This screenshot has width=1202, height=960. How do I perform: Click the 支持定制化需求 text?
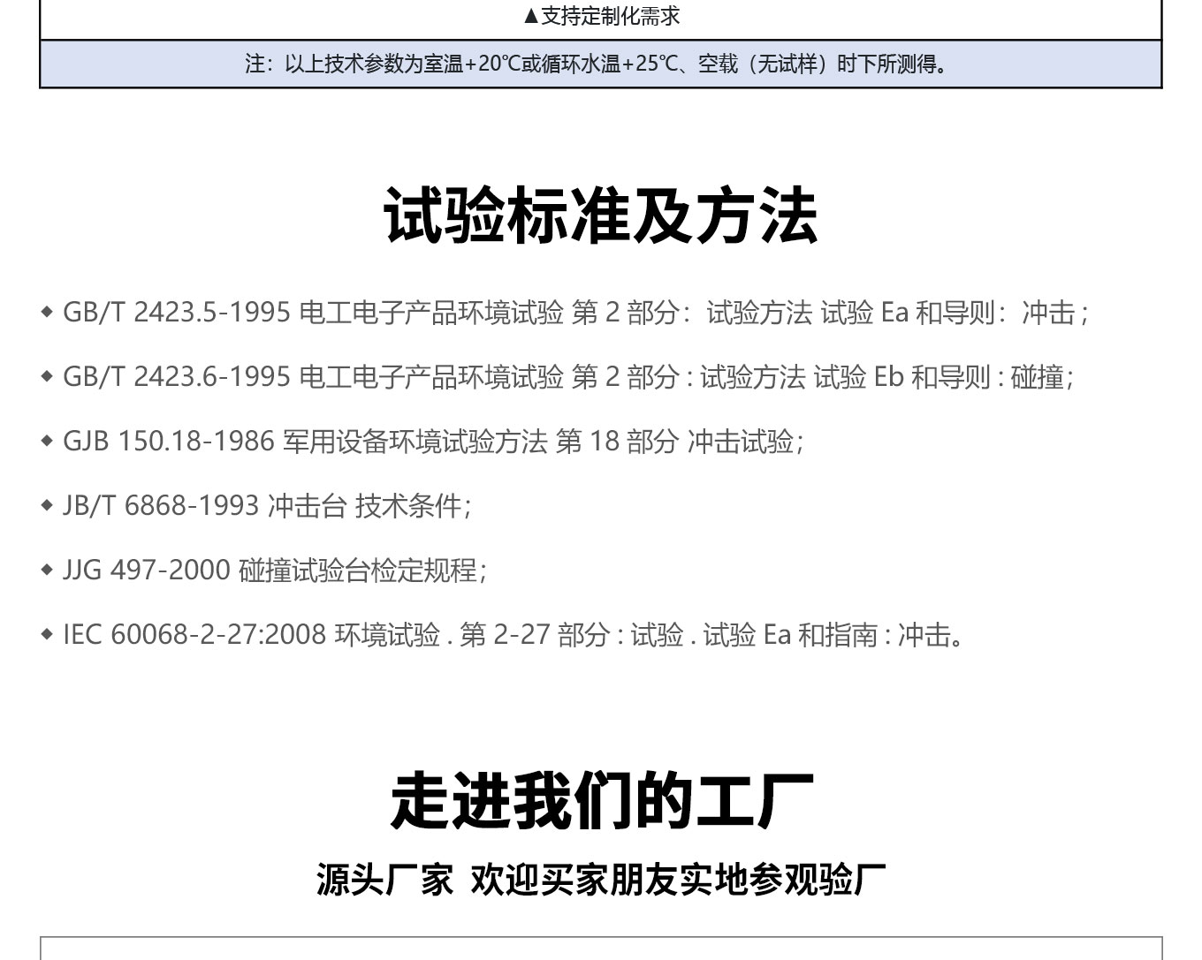pyautogui.click(x=610, y=16)
